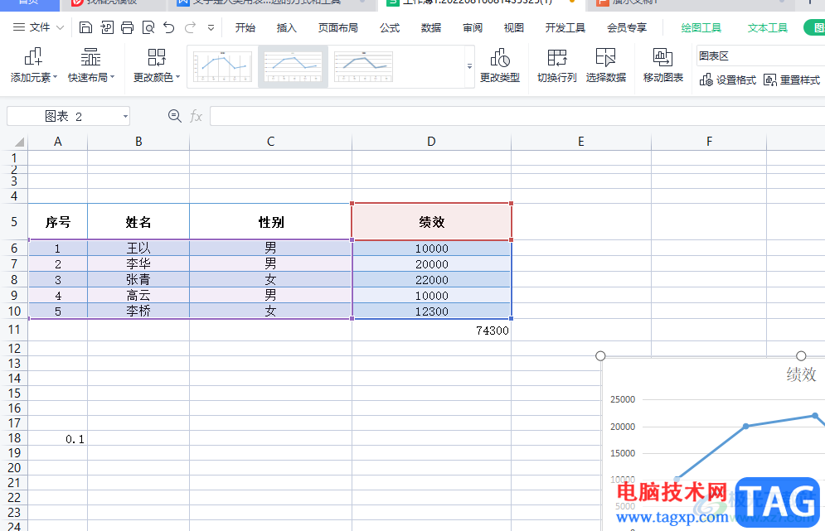Click the cell with value 22000
This screenshot has height=531, width=825.
coord(431,280)
